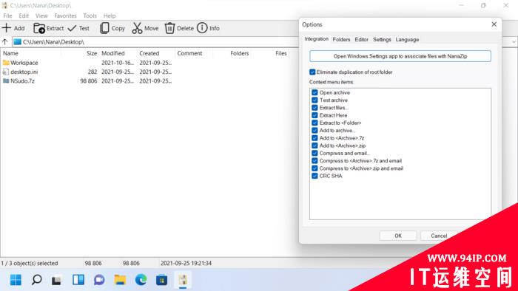Open taskbar Search
Screen dimensions: 518x291
(x=36, y=280)
